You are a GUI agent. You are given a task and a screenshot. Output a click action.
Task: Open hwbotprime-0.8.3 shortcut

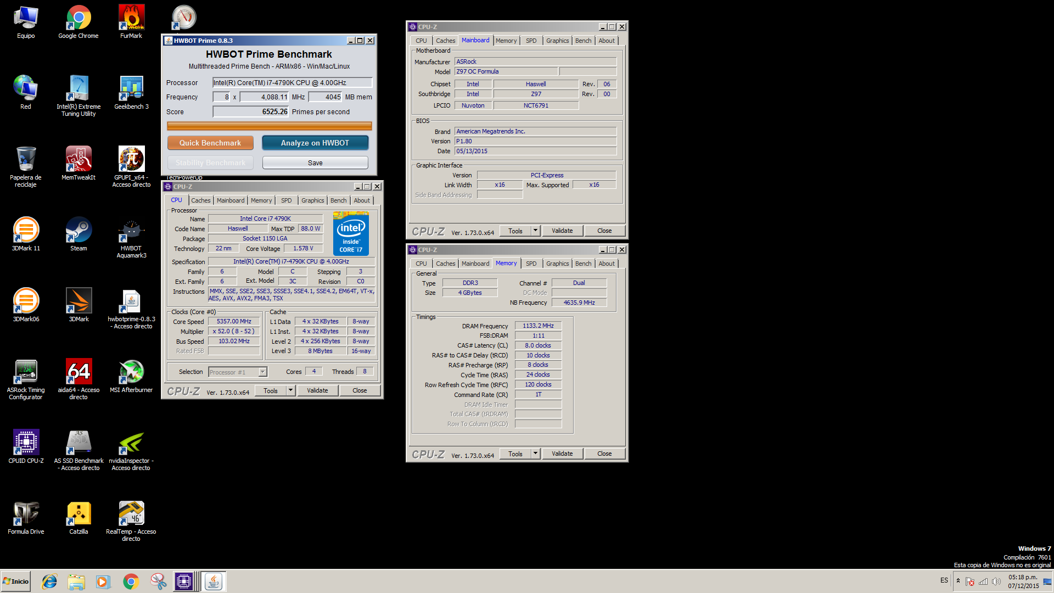point(131,308)
